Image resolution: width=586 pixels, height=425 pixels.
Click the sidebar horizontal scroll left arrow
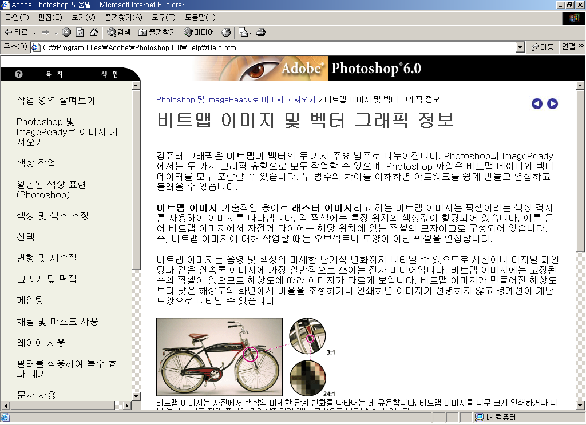click(x=6, y=405)
